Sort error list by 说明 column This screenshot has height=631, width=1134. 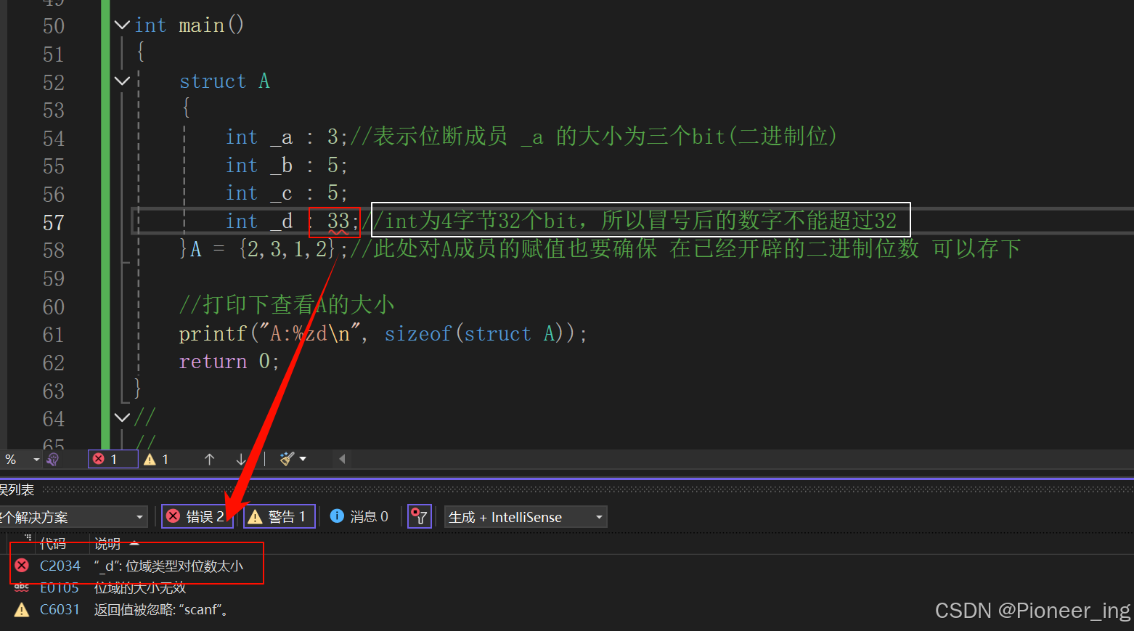[x=107, y=543]
